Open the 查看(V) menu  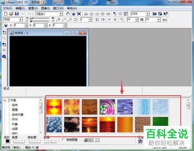33,9
